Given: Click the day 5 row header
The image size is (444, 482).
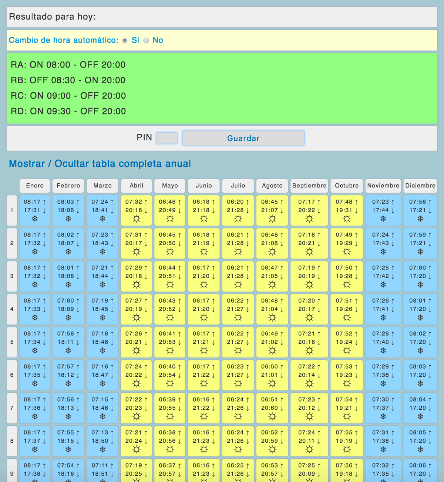Looking at the screenshot, I should pyautogui.click(x=12, y=342).
